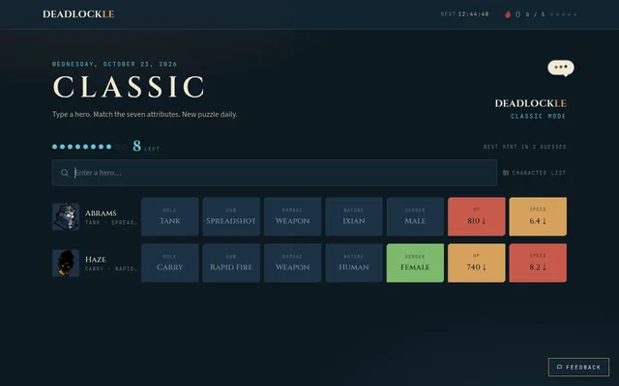The width and height of the screenshot is (619, 386).
Task: Click the red flame streak icon
Action: pyautogui.click(x=508, y=14)
